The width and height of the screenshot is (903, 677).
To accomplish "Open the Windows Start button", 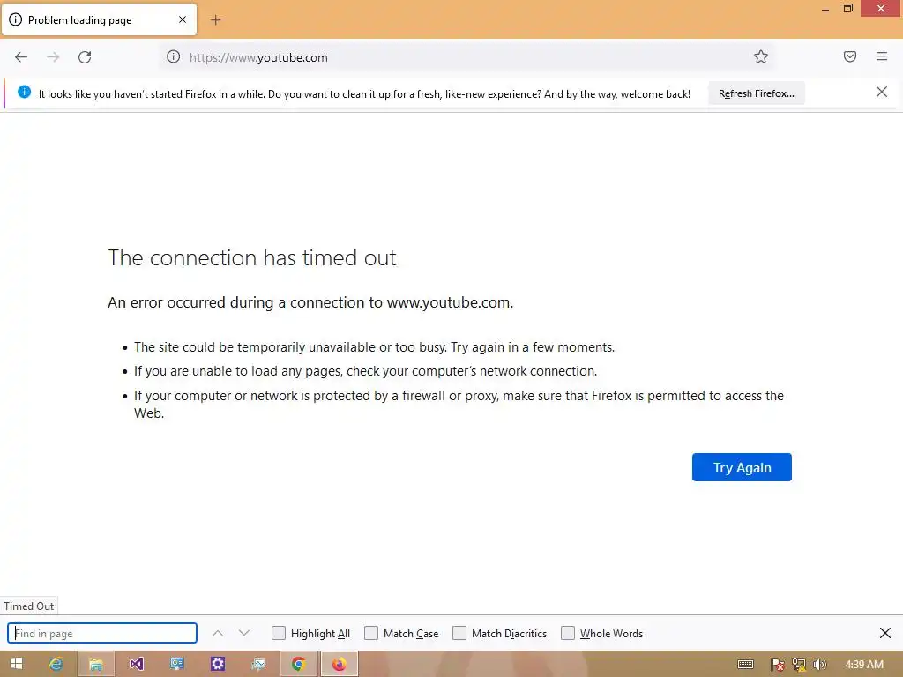I will coord(16,664).
